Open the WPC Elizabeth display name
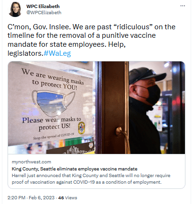The height and width of the screenshot is (204, 193). [43, 6]
